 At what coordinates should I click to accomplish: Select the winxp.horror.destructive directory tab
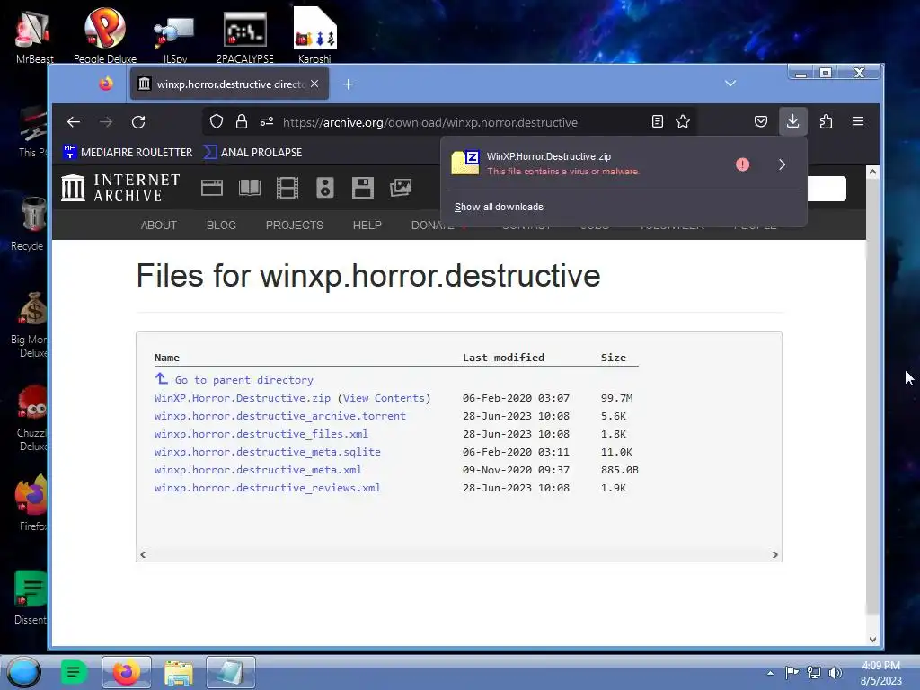(x=229, y=84)
